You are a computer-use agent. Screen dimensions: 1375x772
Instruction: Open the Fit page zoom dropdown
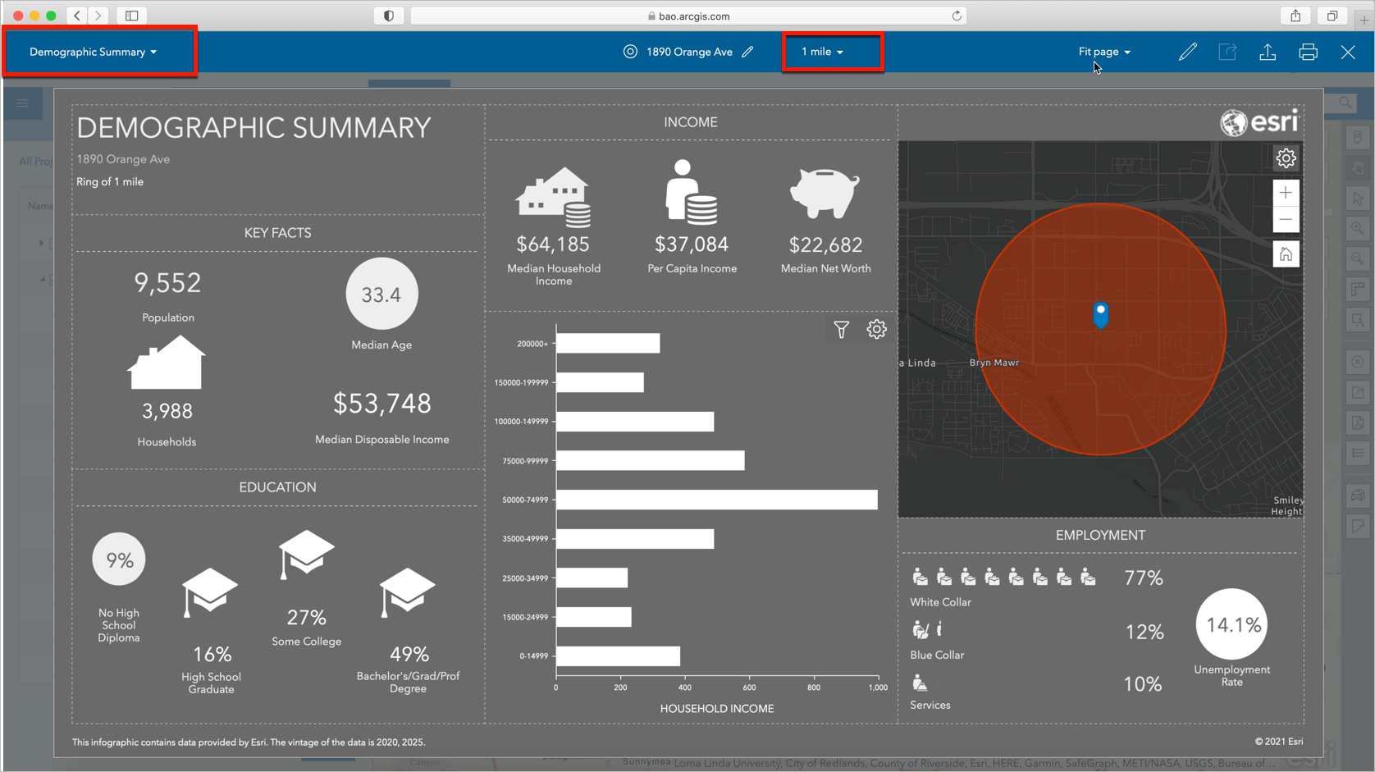coord(1104,51)
